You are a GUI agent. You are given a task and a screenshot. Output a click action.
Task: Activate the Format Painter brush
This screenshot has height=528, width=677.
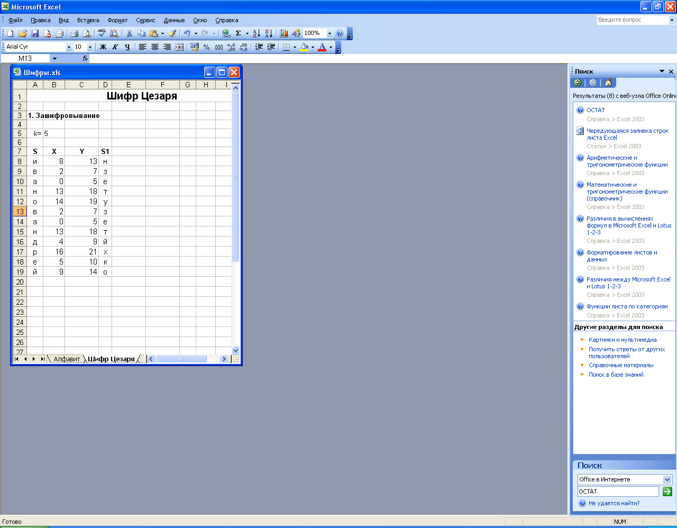(172, 33)
